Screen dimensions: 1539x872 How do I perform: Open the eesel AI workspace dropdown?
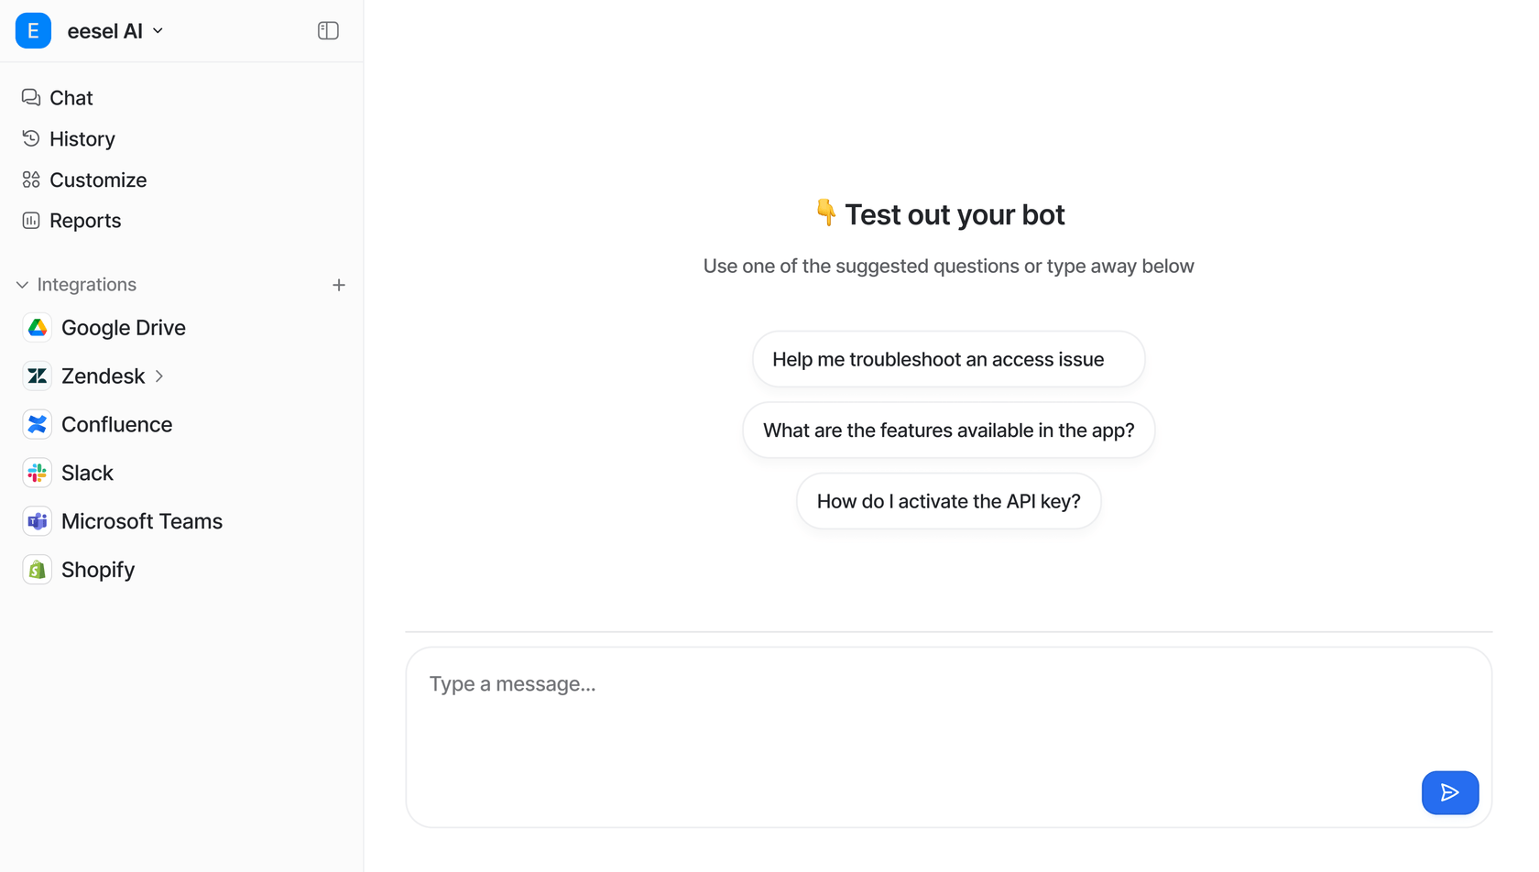tap(158, 31)
